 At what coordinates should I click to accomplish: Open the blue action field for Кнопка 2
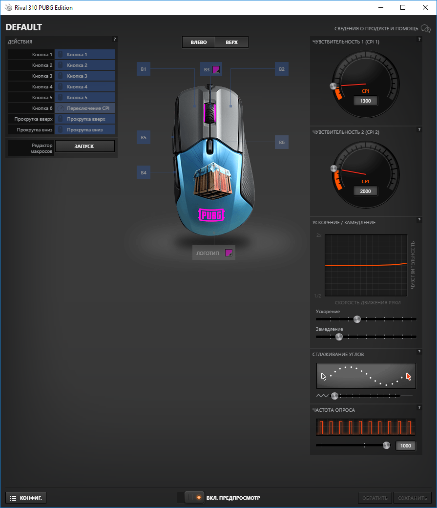point(85,65)
